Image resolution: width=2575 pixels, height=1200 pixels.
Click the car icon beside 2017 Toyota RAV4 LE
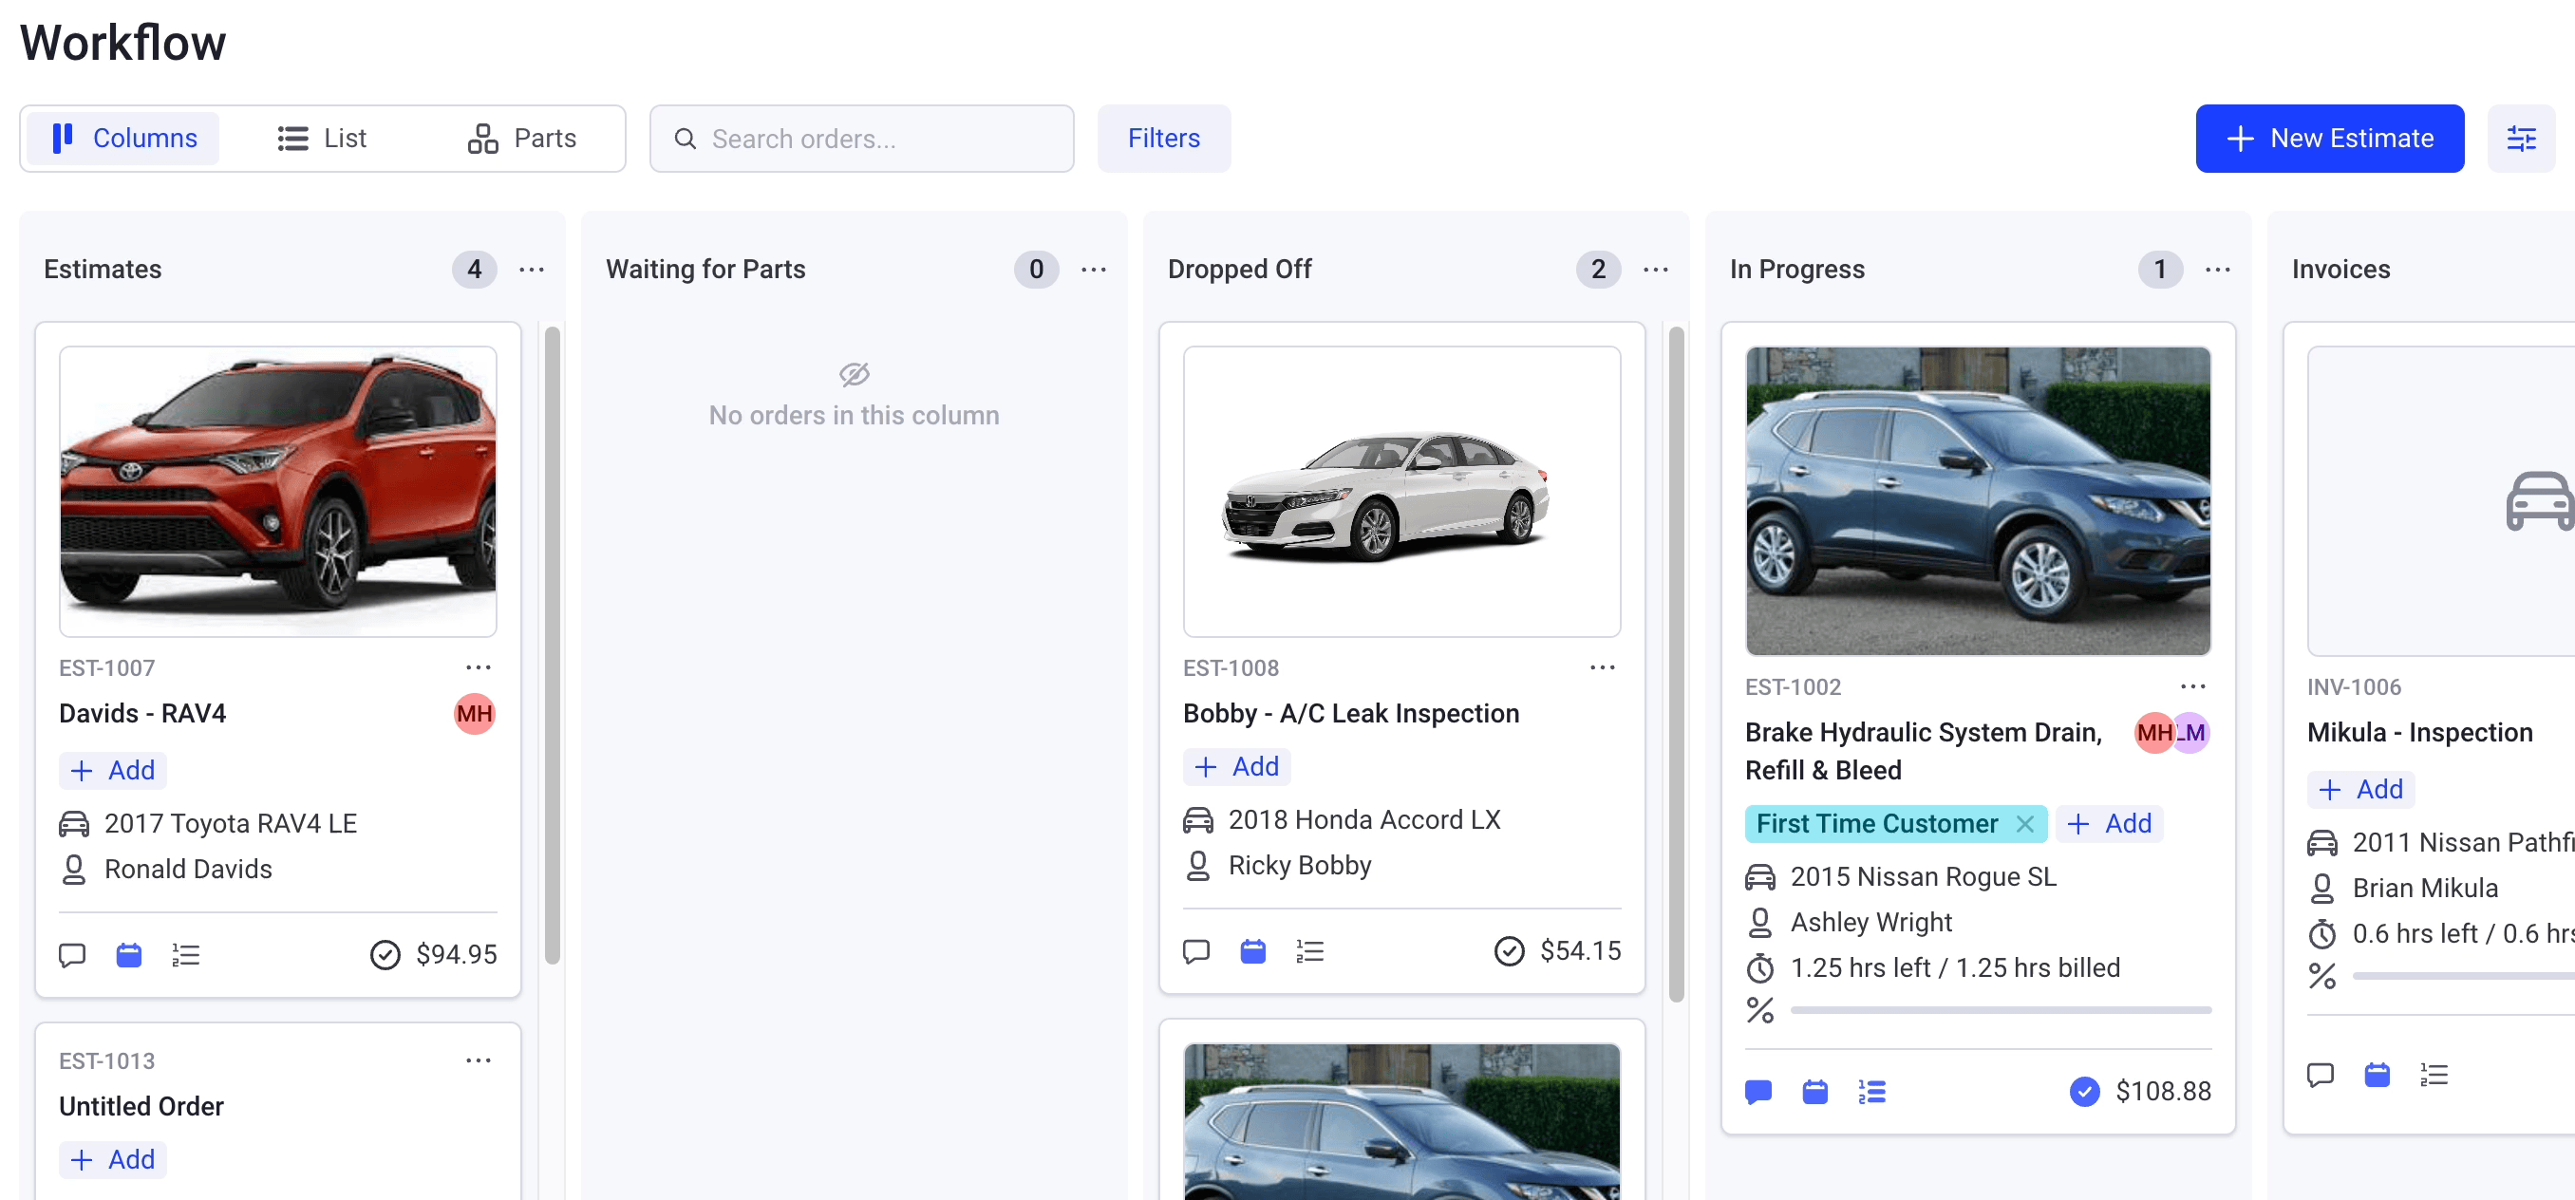tap(74, 823)
